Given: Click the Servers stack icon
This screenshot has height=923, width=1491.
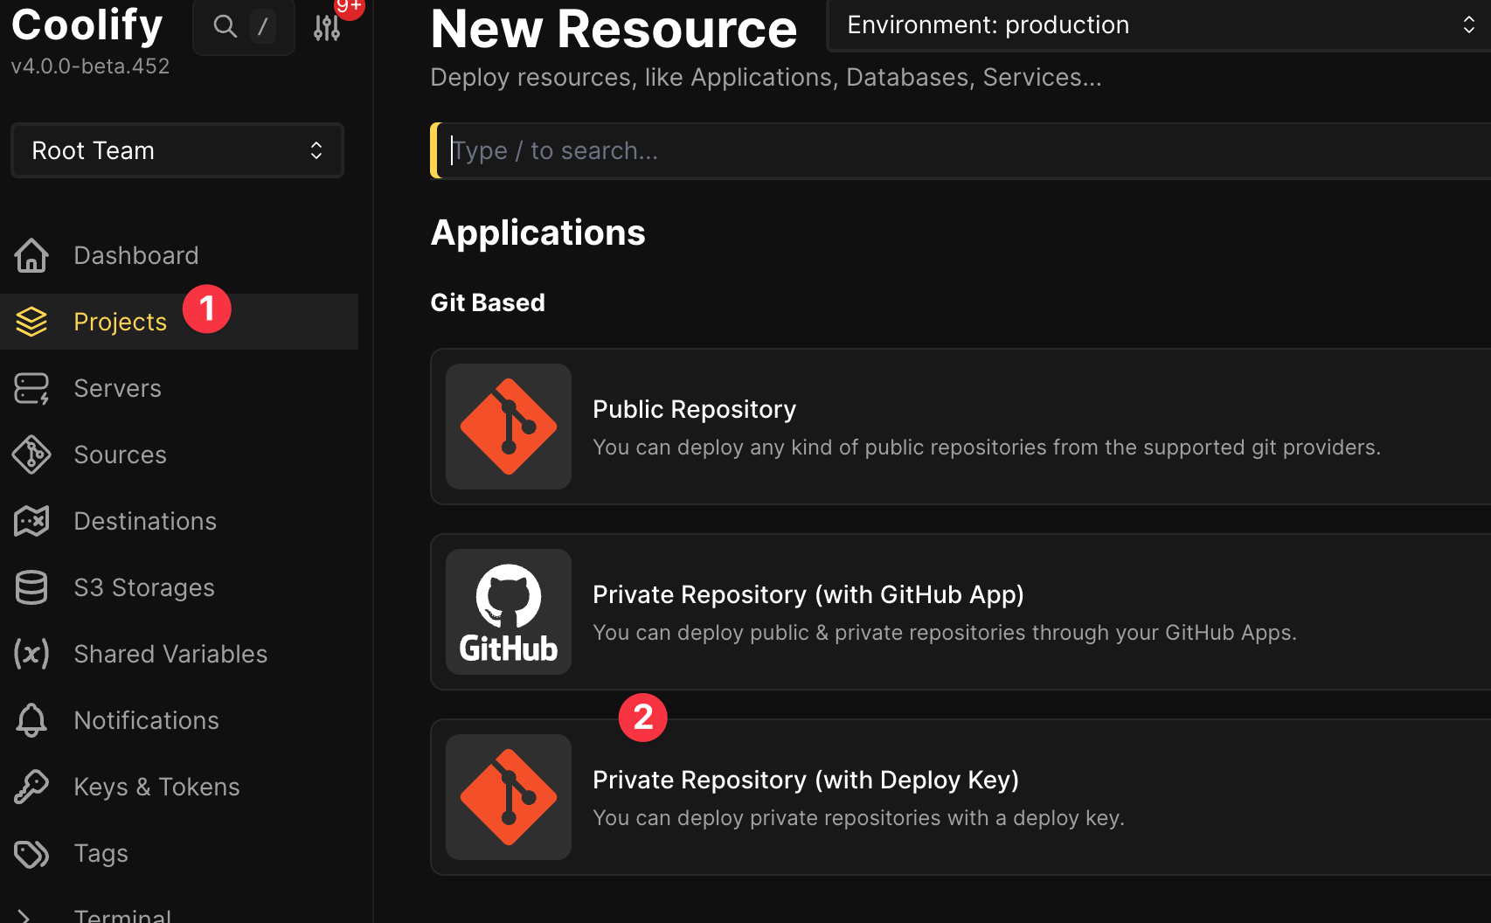Looking at the screenshot, I should [31, 388].
